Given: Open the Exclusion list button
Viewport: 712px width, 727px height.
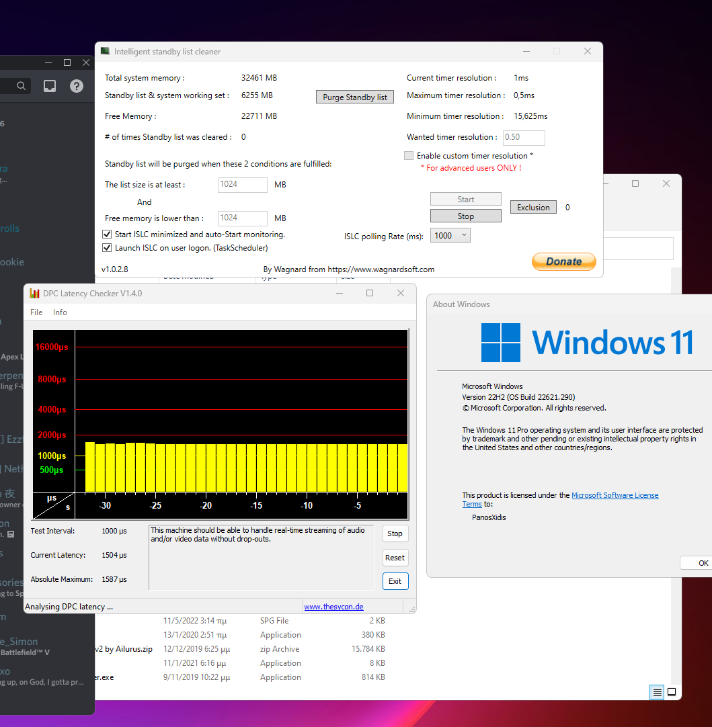Looking at the screenshot, I should 533,207.
